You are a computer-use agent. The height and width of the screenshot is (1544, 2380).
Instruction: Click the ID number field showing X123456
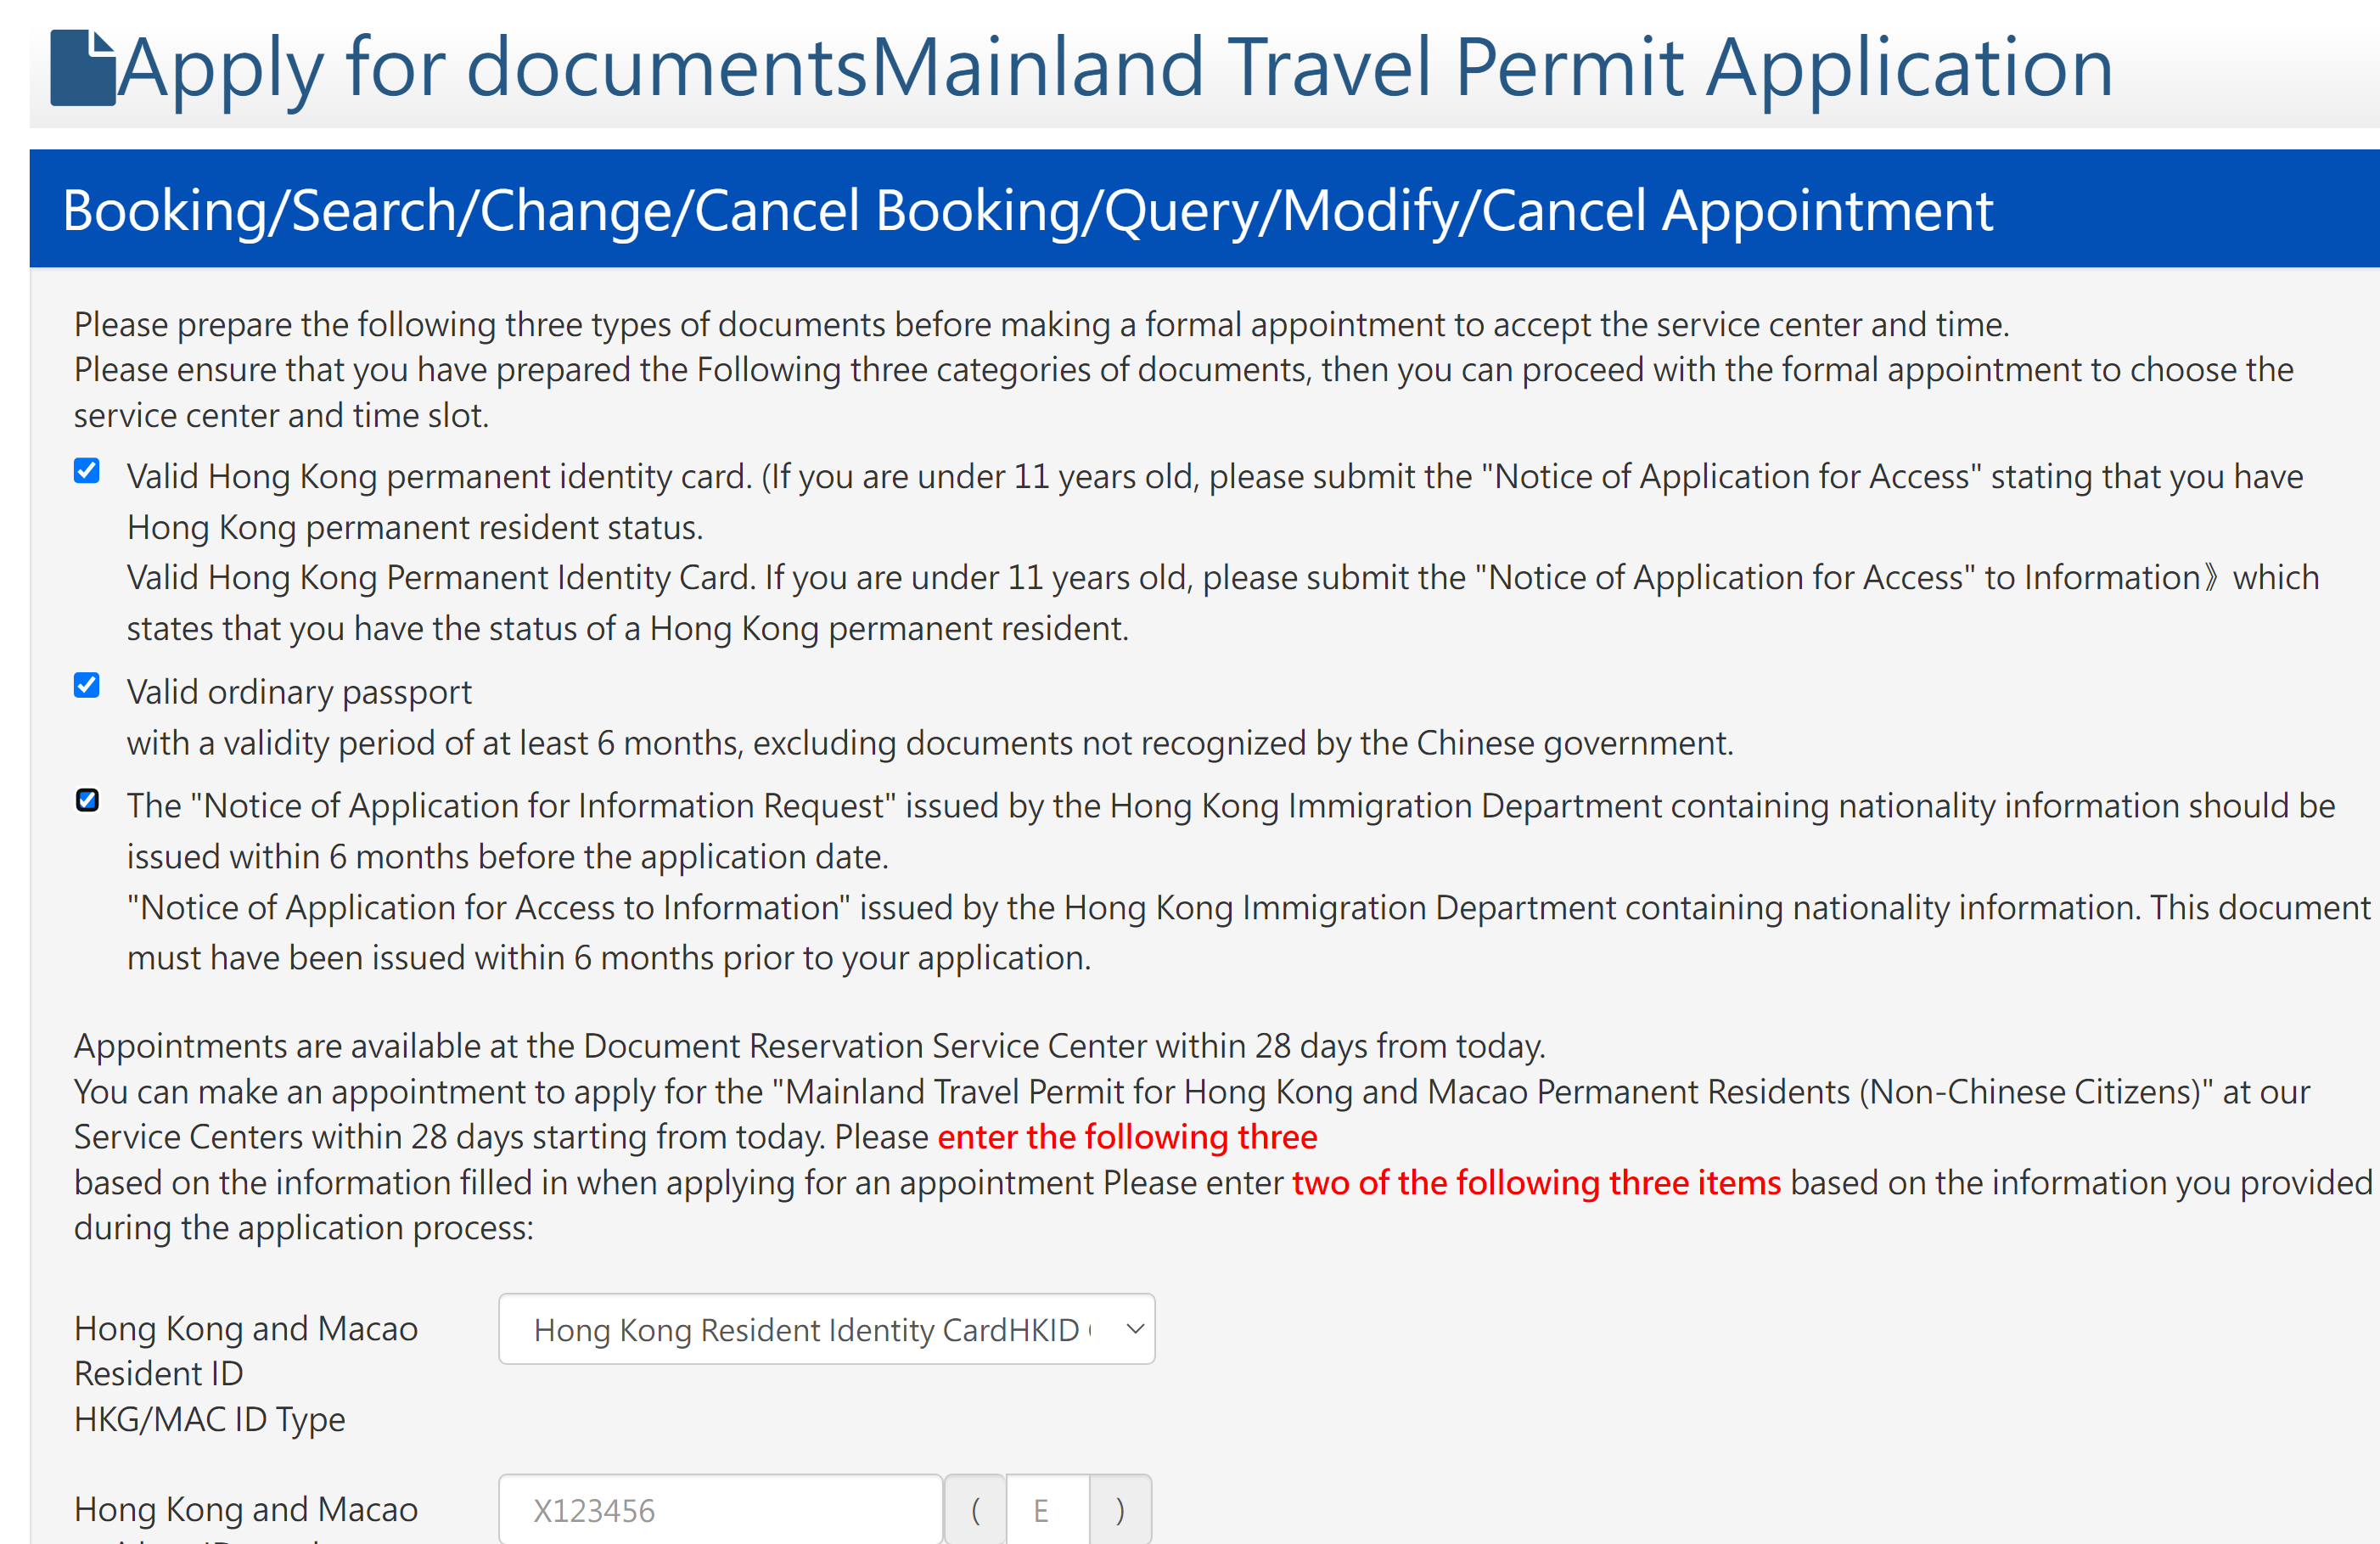720,1509
